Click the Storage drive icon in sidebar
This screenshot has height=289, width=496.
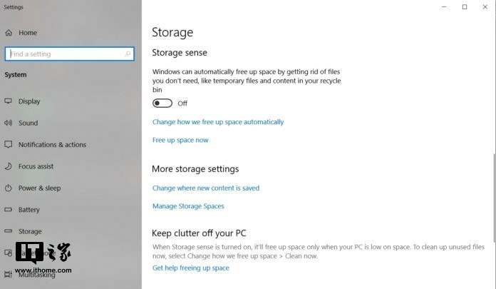coord(9,231)
